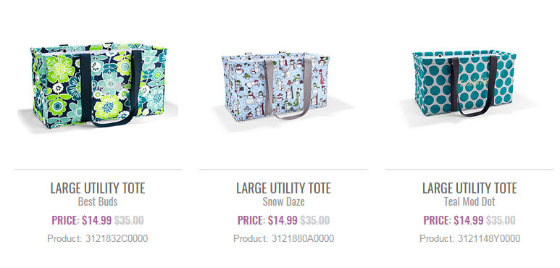
Task: Select the Teal Mod Dot pattern name
Action: [x=469, y=201]
